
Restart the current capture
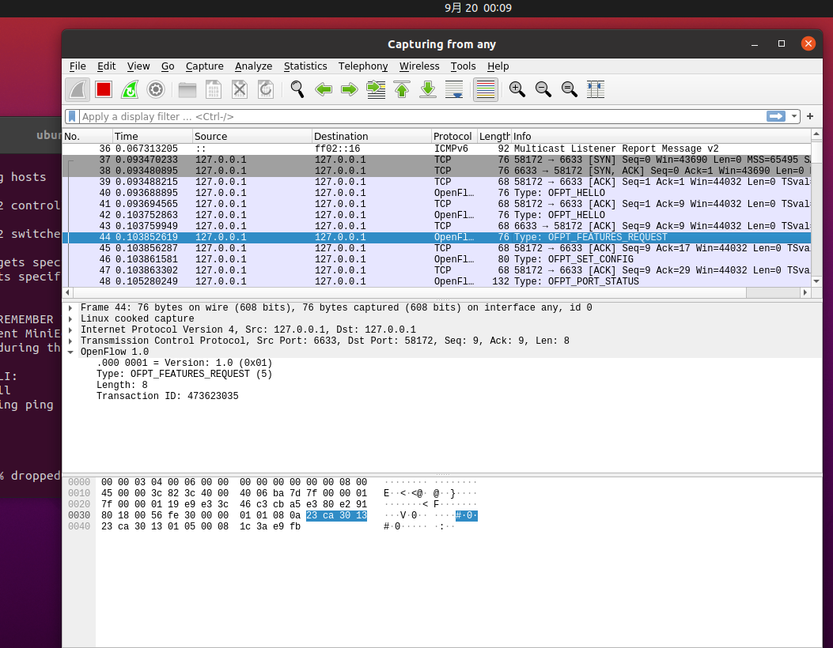(130, 89)
